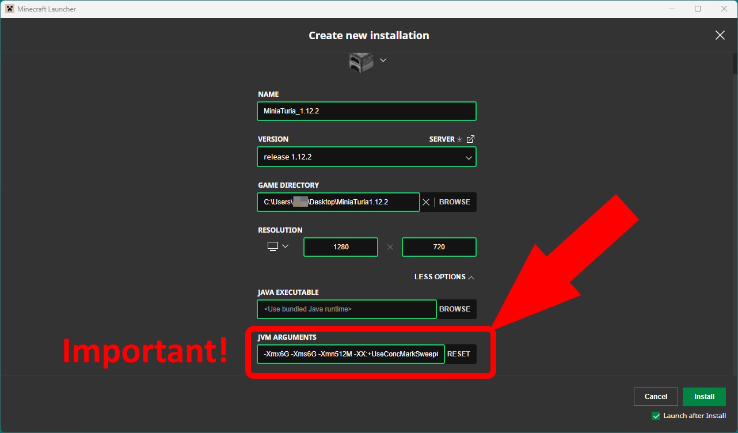Open the version dropdown release 1.12.2
Screen dimensions: 738x433
[x=367, y=157]
